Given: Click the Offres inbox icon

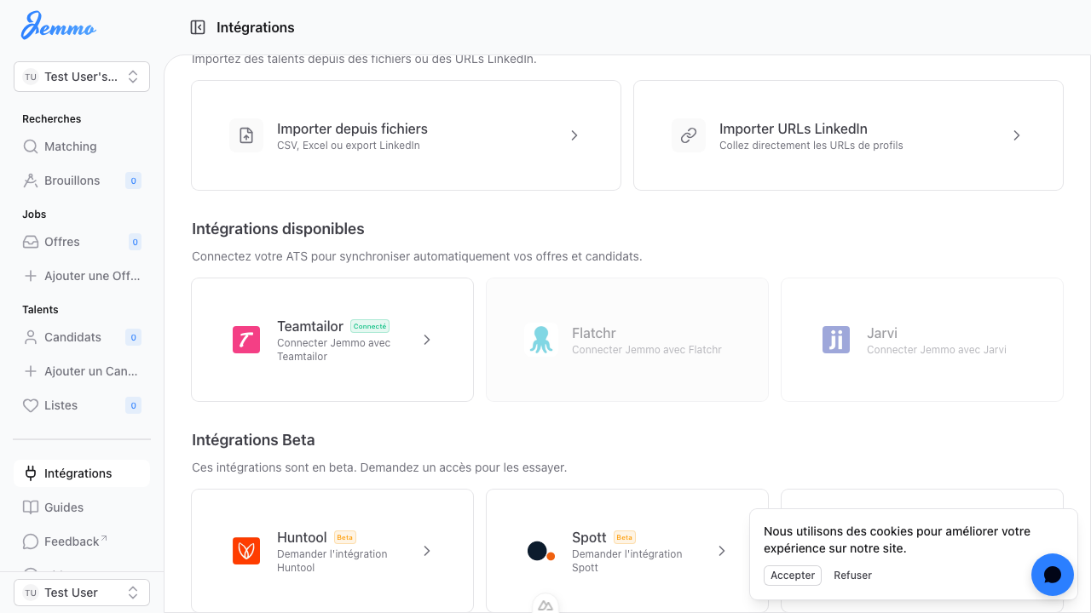Looking at the screenshot, I should click(x=31, y=242).
